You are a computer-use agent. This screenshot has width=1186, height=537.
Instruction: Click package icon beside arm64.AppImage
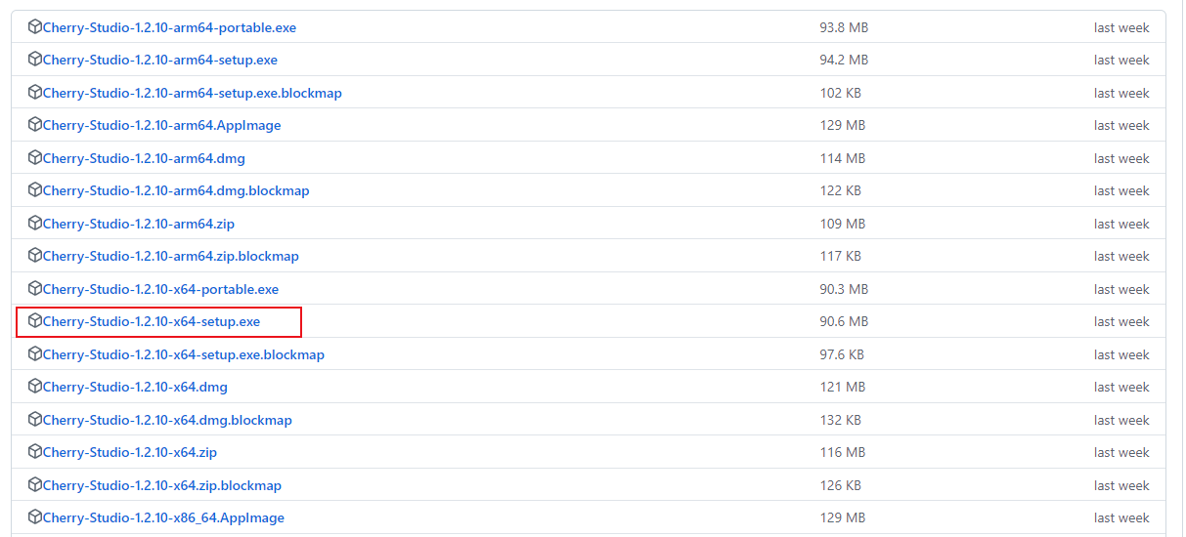[35, 125]
